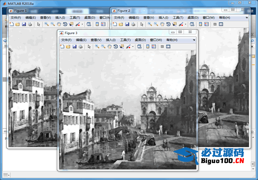Click Open File icon in Figure 3 toolbar

pyautogui.click(x=68, y=46)
